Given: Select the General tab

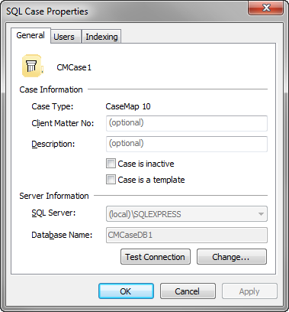Looking at the screenshot, I should (31, 35).
